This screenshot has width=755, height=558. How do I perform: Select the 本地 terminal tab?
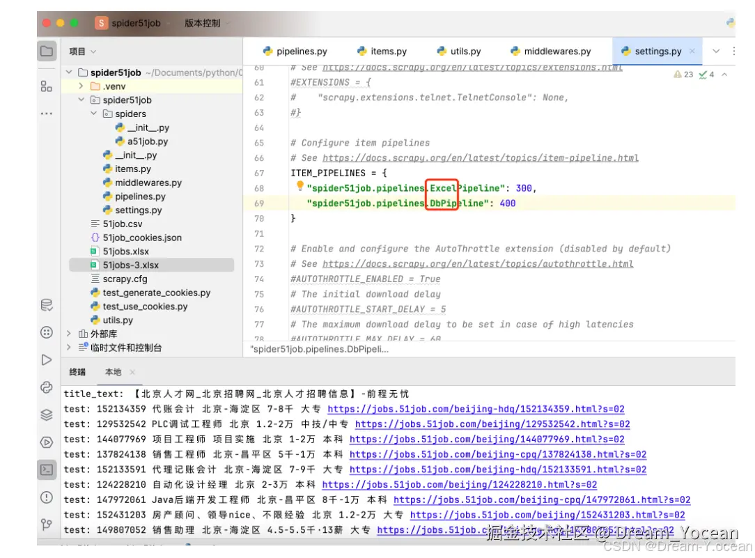[x=113, y=372]
